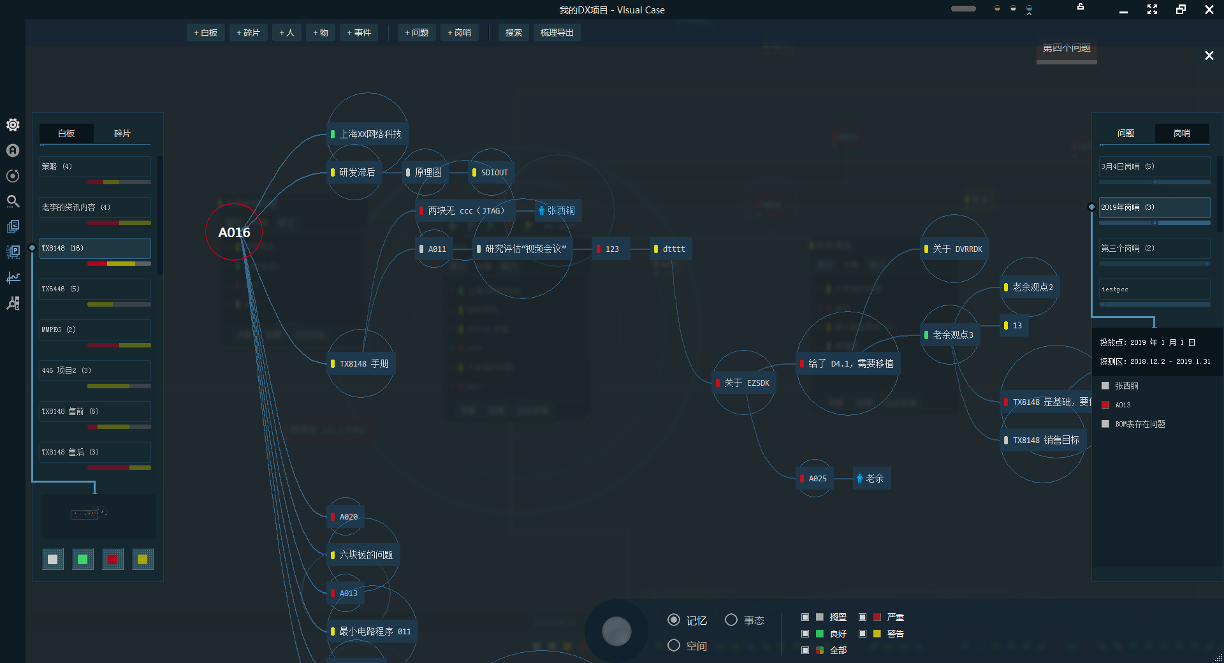Viewport: 1224px width, 663px height.
Task: Open the stacked documents sidebar icon
Action: click(x=13, y=227)
